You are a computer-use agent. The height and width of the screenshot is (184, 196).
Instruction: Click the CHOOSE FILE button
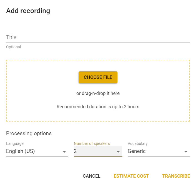(98, 77)
